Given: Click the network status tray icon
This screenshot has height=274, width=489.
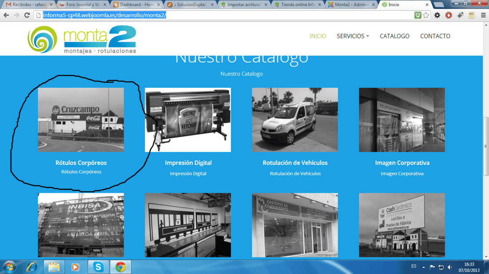Looking at the screenshot, I should 441,267.
